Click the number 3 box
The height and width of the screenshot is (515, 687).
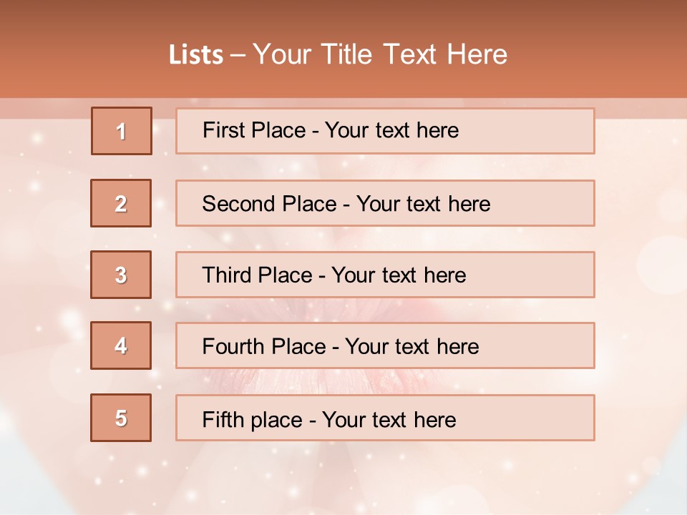(x=121, y=275)
